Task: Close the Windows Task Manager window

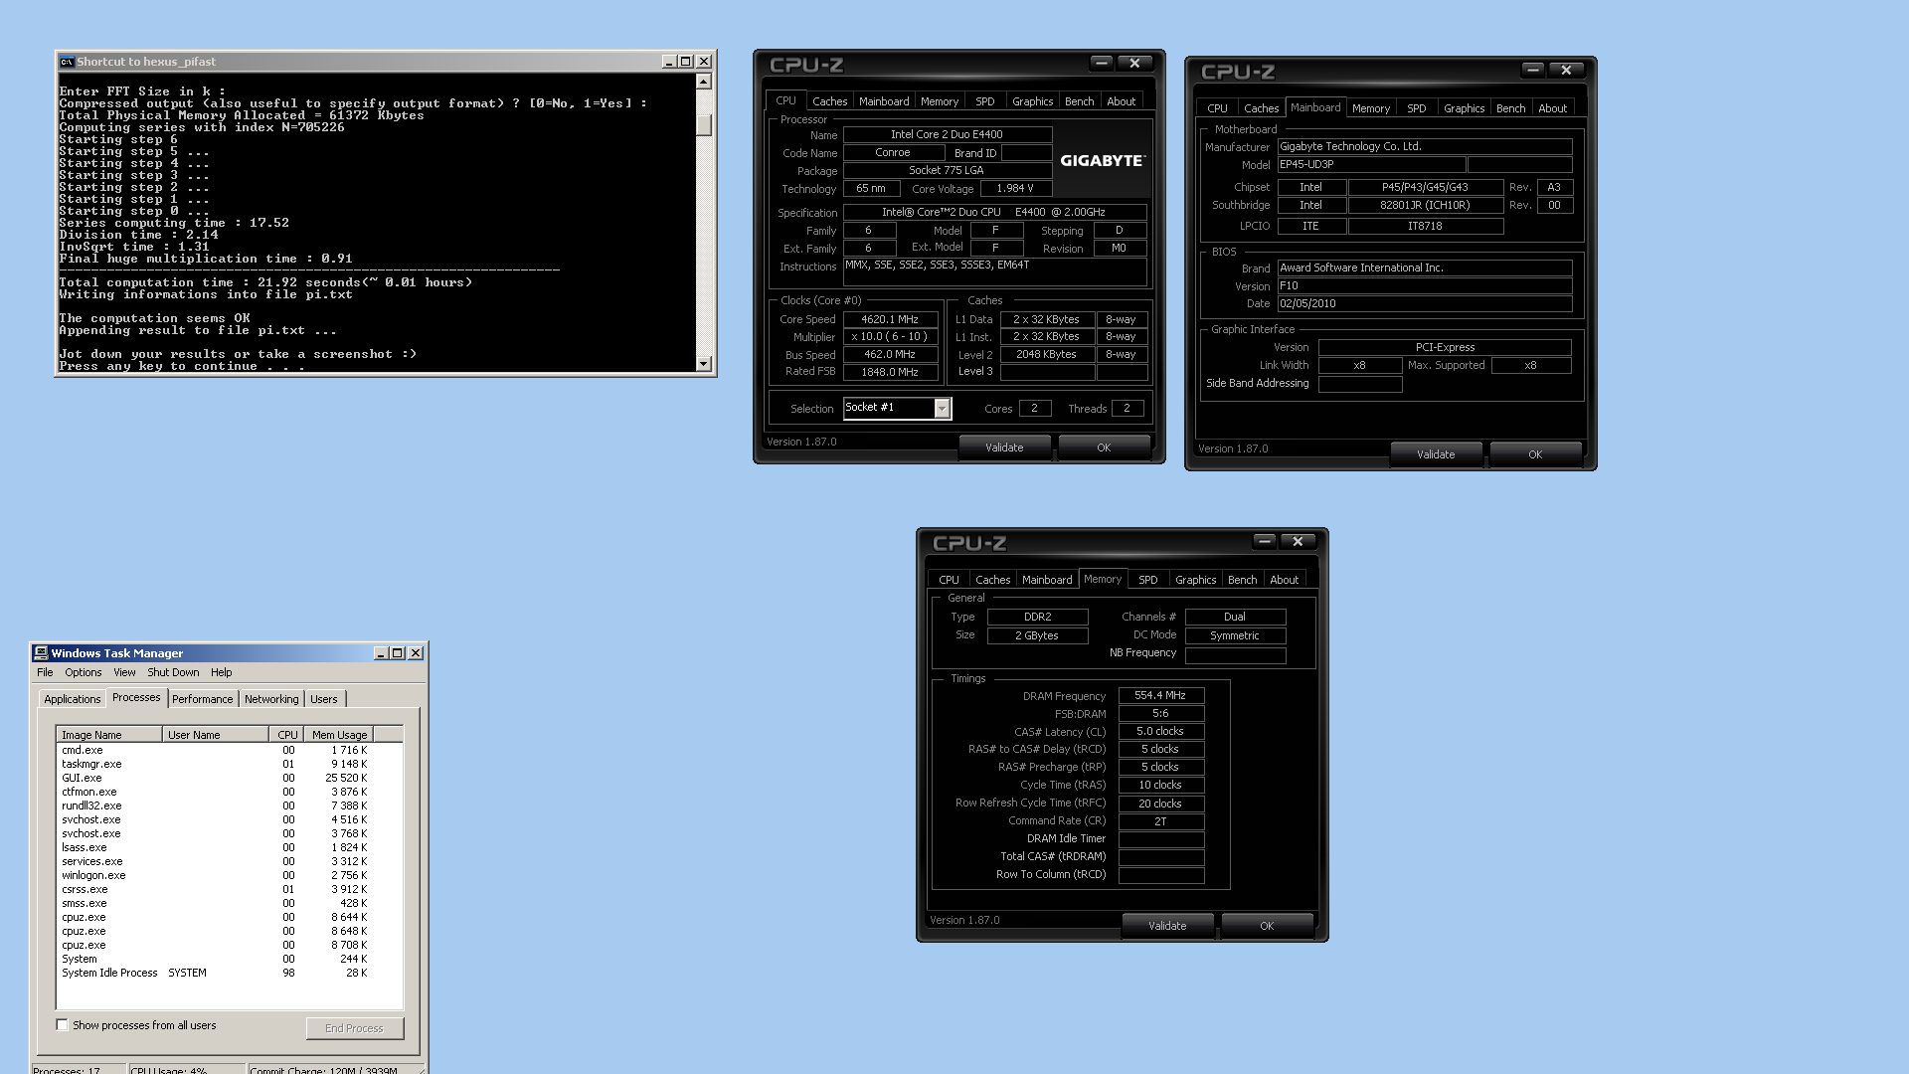Action: [416, 653]
